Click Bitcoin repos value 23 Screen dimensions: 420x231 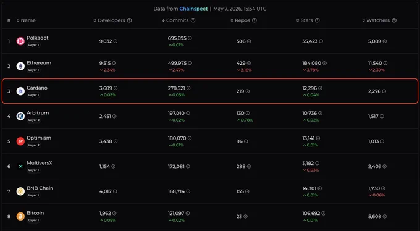[239, 216]
